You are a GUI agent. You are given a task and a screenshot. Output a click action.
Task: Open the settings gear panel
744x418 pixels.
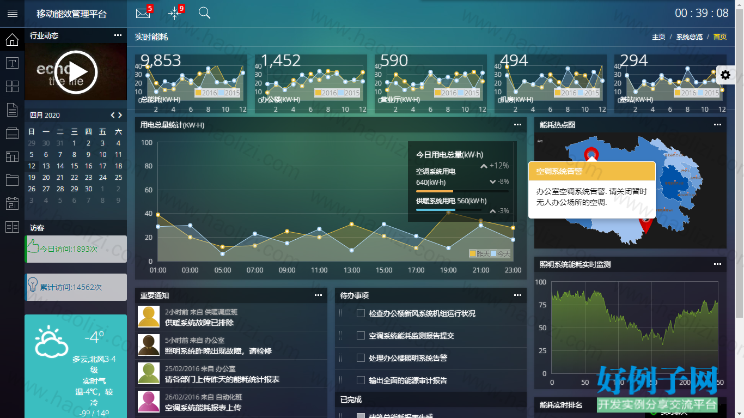tap(725, 75)
